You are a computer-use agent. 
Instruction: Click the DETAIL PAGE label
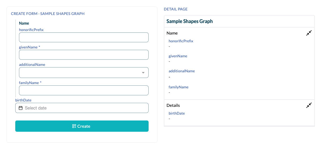[176, 9]
